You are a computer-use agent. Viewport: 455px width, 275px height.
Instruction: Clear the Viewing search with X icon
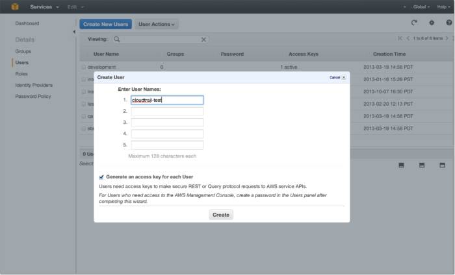click(203, 40)
